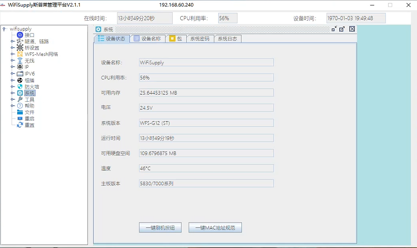Screen dimensions: 417x248
Task: Click the 系统 gear icon in tree
Action: point(20,93)
